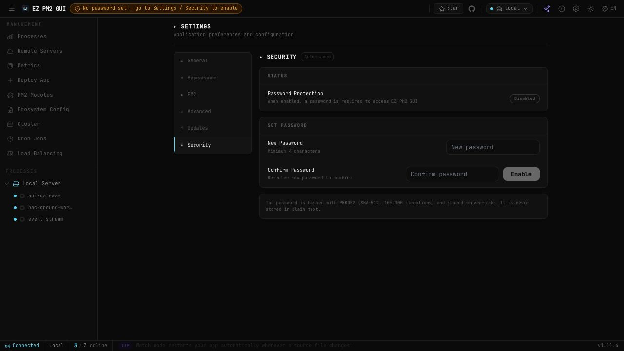Click the connection icon beside Connected
Image resolution: width=624 pixels, height=351 pixels.
8,346
